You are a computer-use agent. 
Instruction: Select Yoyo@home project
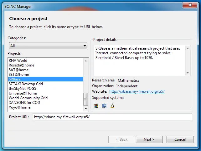click(x=45, y=107)
